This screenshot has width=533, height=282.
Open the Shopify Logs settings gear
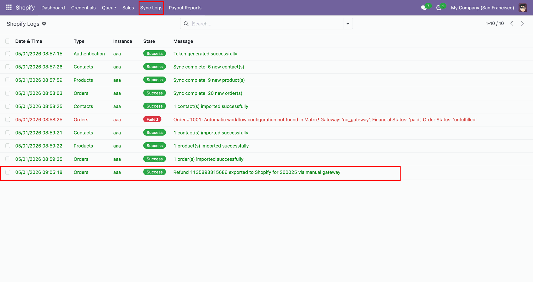point(44,24)
